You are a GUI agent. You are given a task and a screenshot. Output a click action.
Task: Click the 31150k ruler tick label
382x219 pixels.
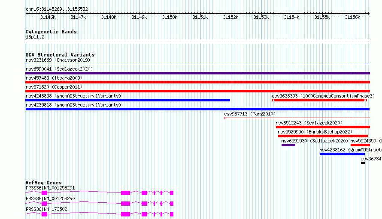(170, 17)
